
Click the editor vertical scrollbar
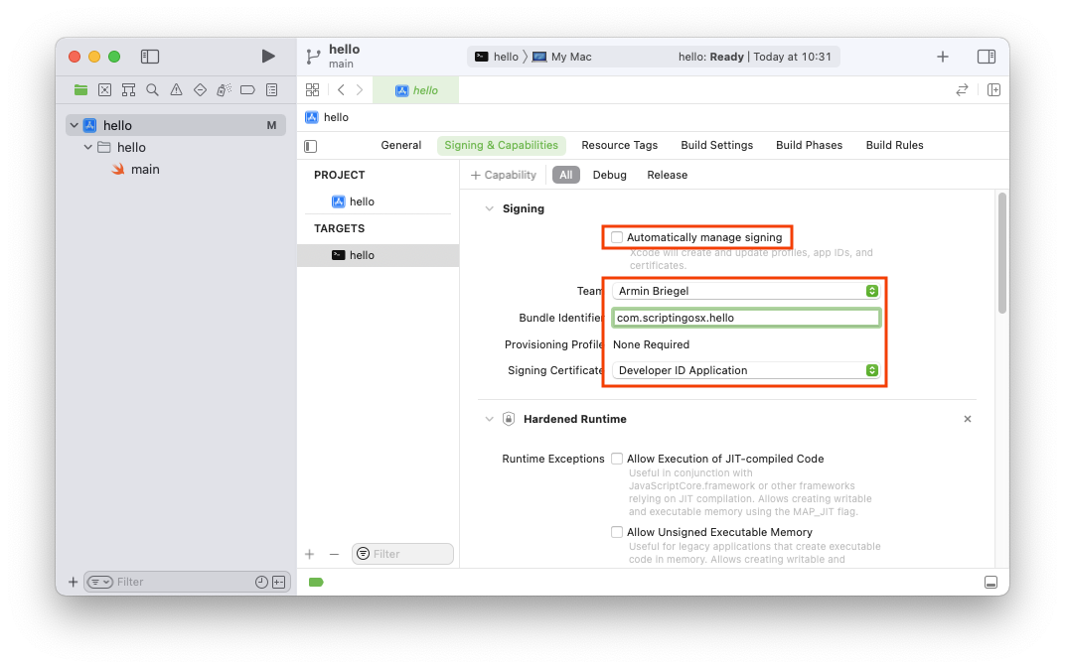point(1001,253)
